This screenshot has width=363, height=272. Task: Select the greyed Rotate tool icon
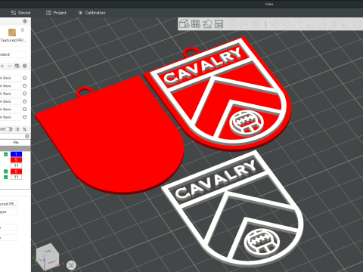point(287,24)
